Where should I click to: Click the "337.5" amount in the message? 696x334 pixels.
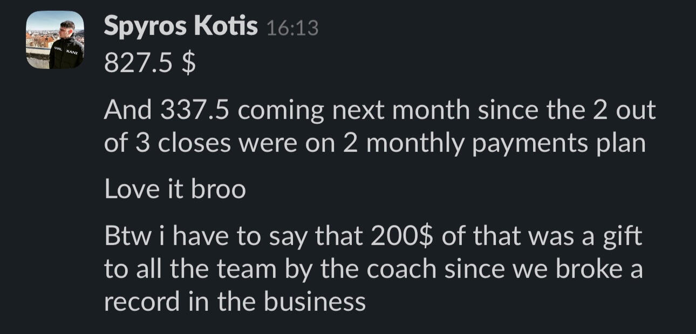pyautogui.click(x=195, y=110)
